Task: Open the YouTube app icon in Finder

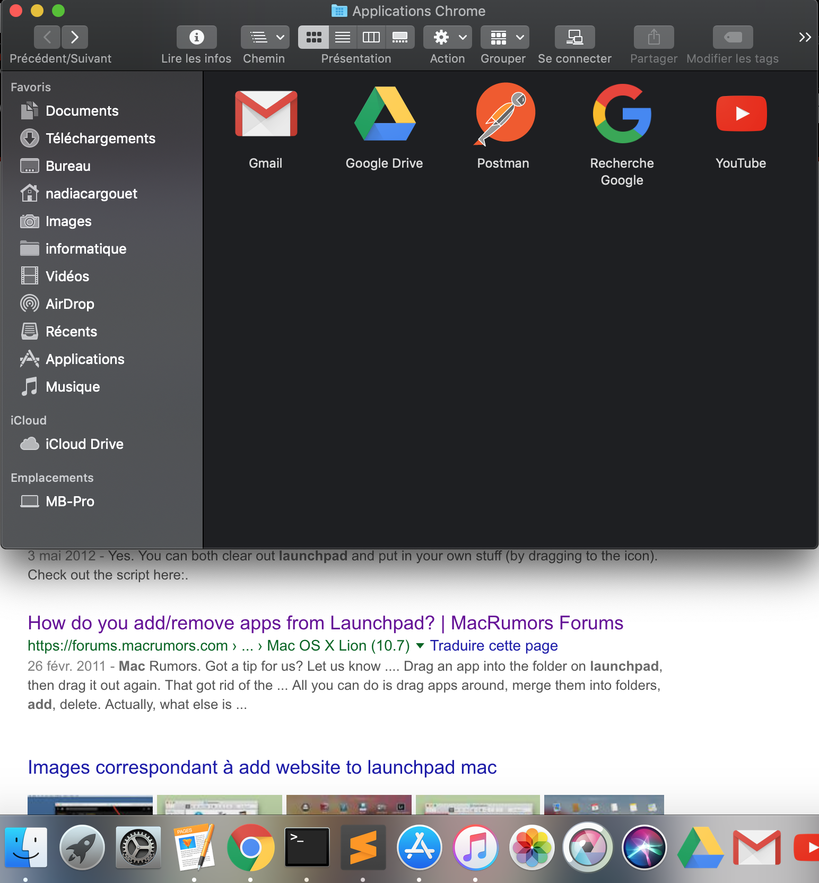Action: coord(741,114)
